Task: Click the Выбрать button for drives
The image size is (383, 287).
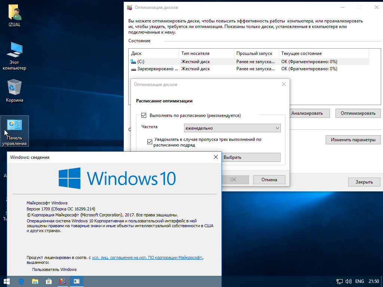Action: coord(251,157)
